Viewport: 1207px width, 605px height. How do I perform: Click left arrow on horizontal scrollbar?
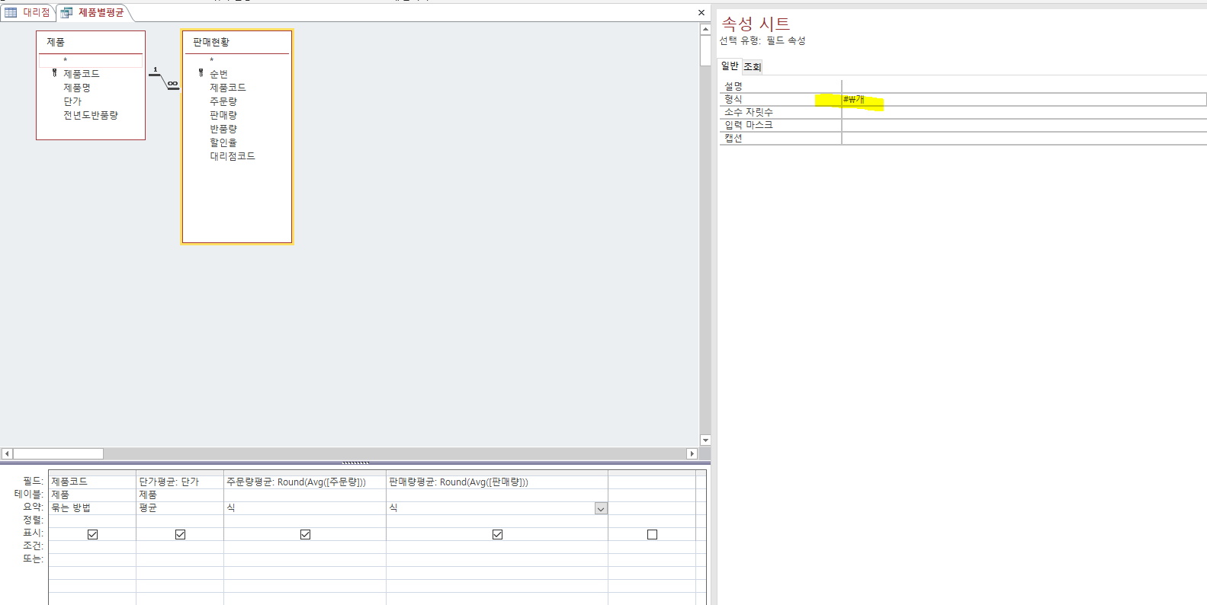[x=7, y=453]
